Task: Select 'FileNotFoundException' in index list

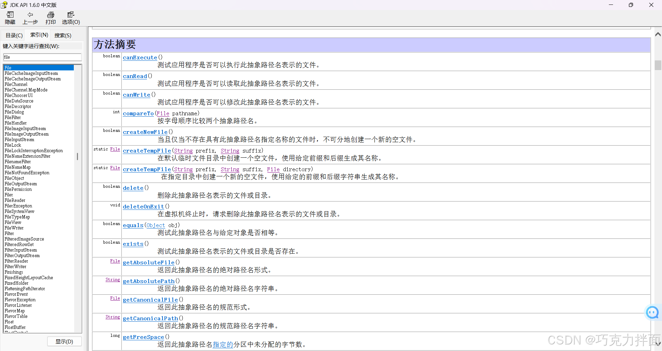Action: [27, 173]
